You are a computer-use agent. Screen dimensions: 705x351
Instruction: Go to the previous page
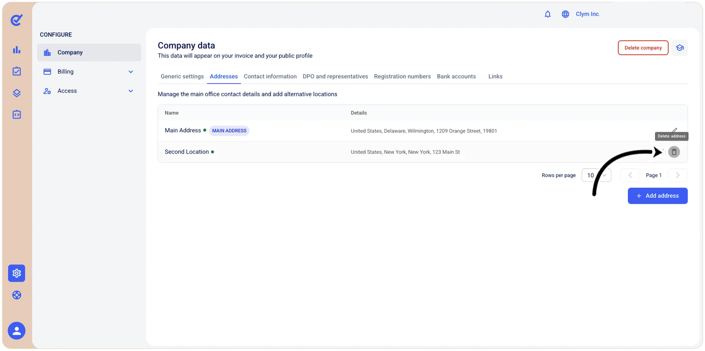[630, 175]
